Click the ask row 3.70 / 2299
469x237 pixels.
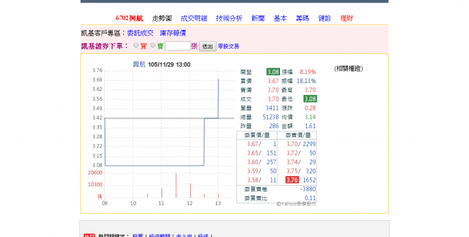point(301,144)
